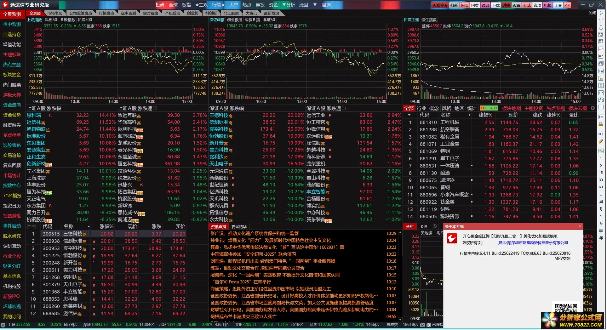Click the orange document icon in right strip
The width and height of the screenshot is (607, 330).
coord(601,85)
